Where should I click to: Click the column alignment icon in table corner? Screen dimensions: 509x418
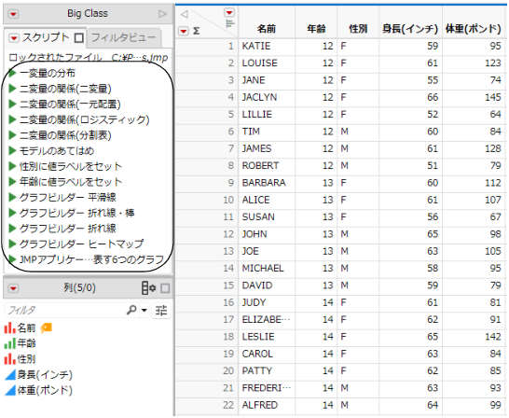230,23
